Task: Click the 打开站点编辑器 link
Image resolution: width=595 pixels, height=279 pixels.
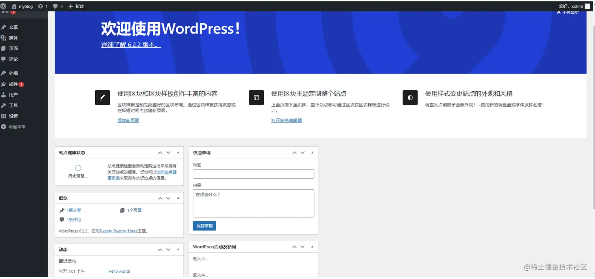Action: coord(286,120)
